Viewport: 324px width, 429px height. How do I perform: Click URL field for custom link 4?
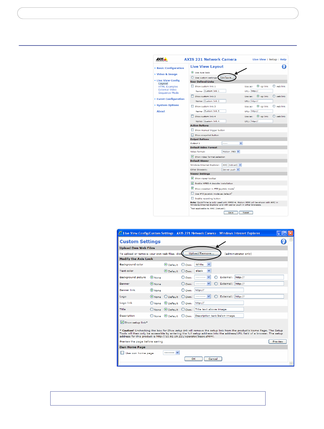[x=262, y=121]
